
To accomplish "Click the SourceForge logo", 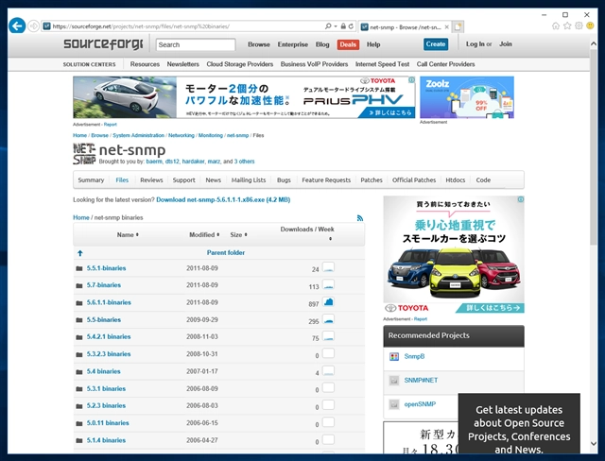I will [103, 44].
